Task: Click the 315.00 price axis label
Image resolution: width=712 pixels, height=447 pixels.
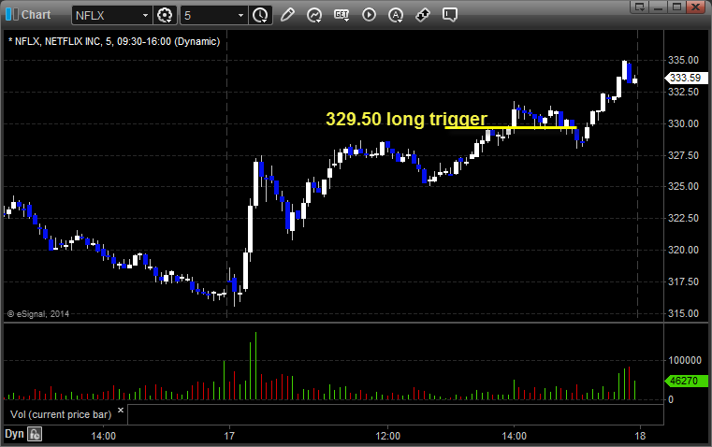Action: 683,313
